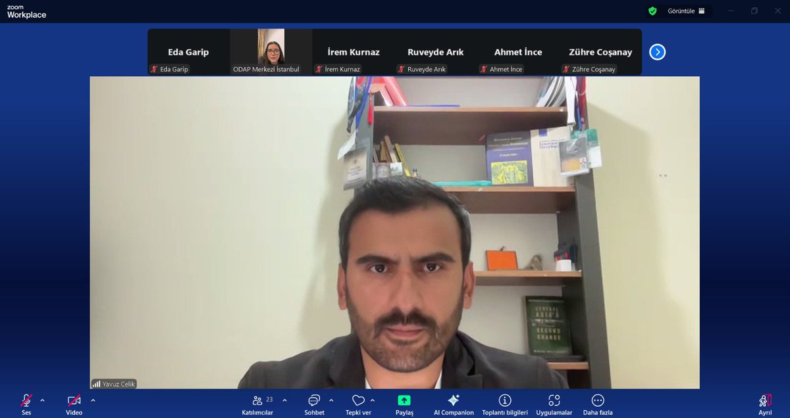
Task: Select Ahmet İnce participant tile
Action: pos(518,52)
